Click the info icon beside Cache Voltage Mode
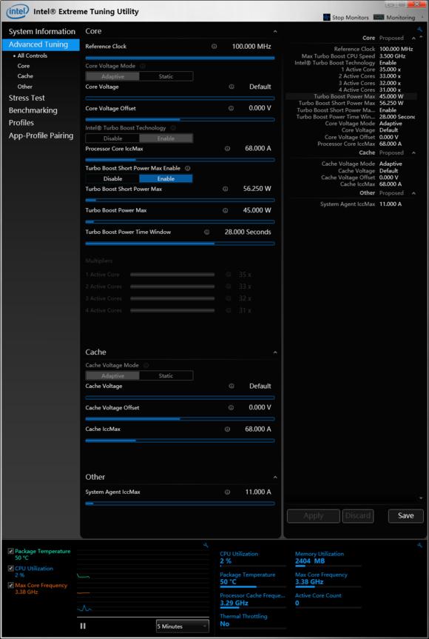 point(146,366)
